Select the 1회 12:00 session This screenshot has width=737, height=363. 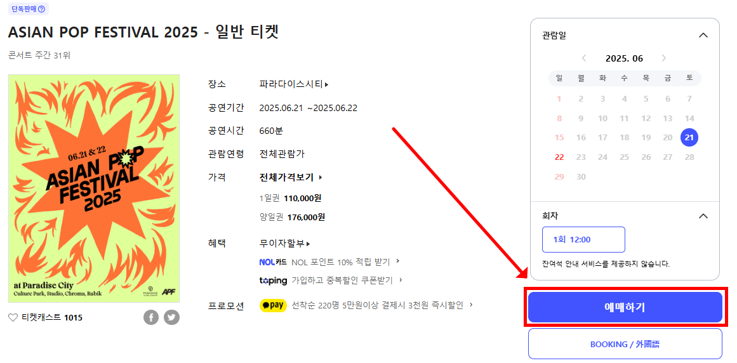coord(583,239)
